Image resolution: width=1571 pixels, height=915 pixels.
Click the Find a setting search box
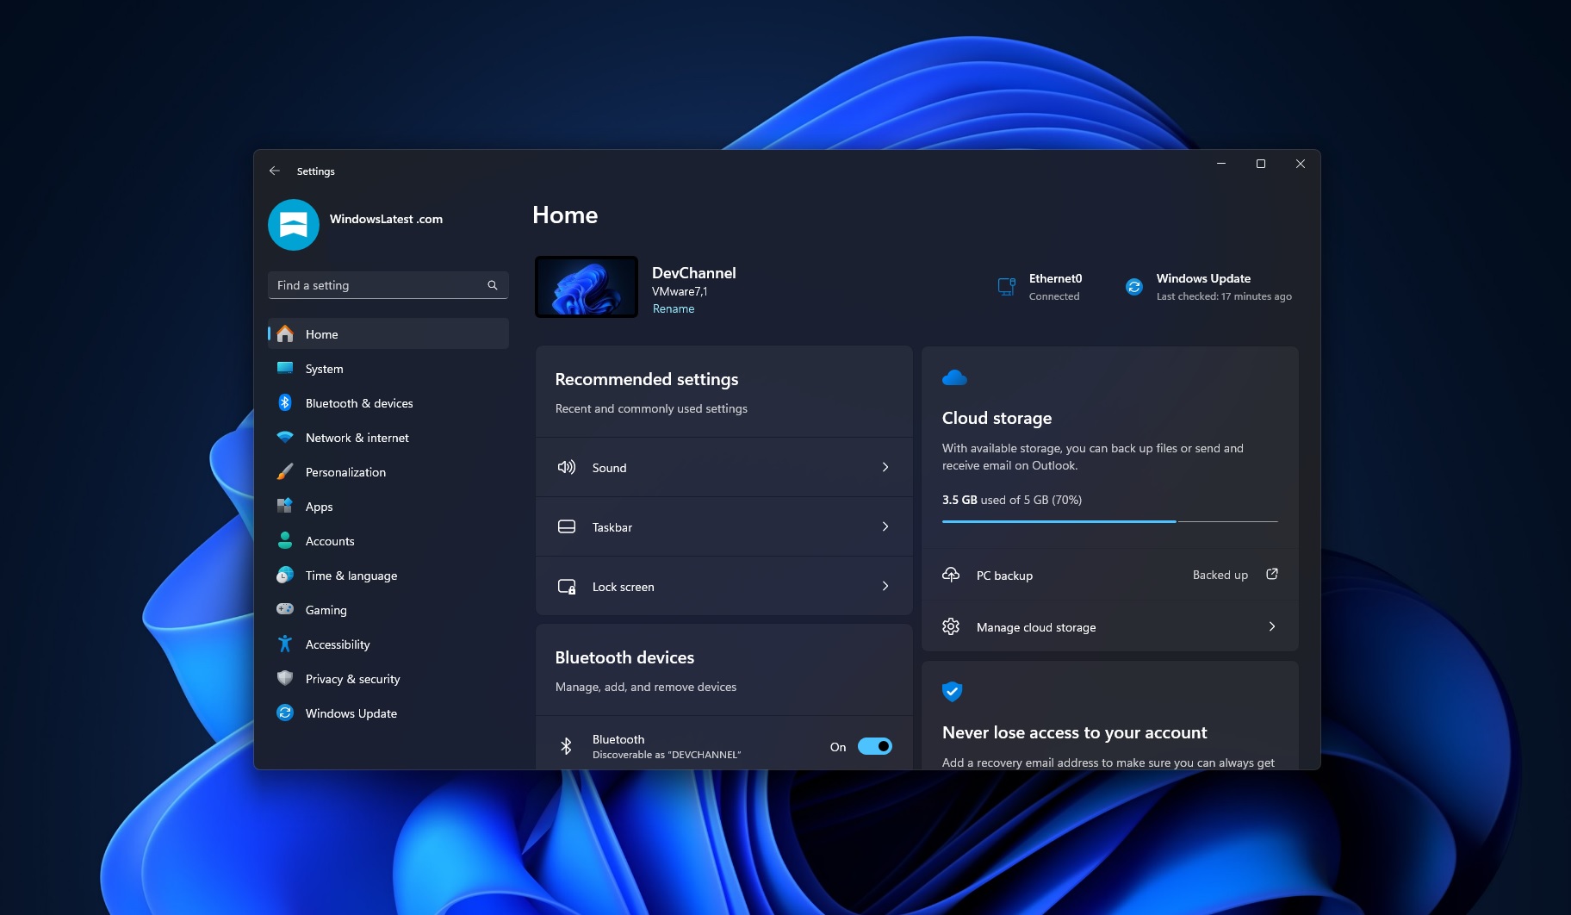pyautogui.click(x=388, y=285)
